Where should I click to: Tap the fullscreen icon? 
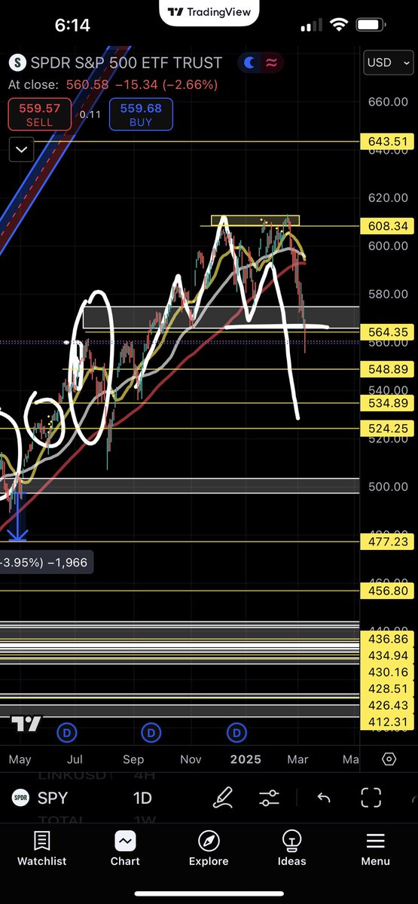(x=371, y=798)
